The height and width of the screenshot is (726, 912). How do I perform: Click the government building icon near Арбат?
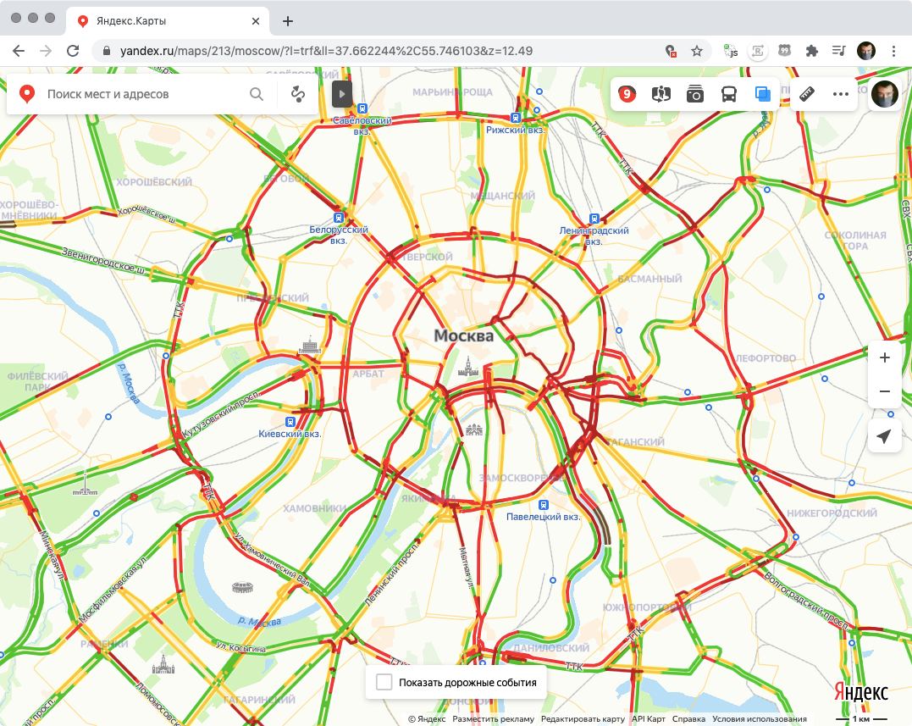click(x=309, y=345)
